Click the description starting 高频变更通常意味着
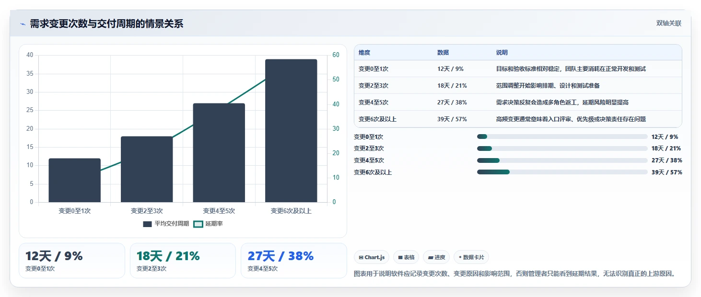 [571, 119]
